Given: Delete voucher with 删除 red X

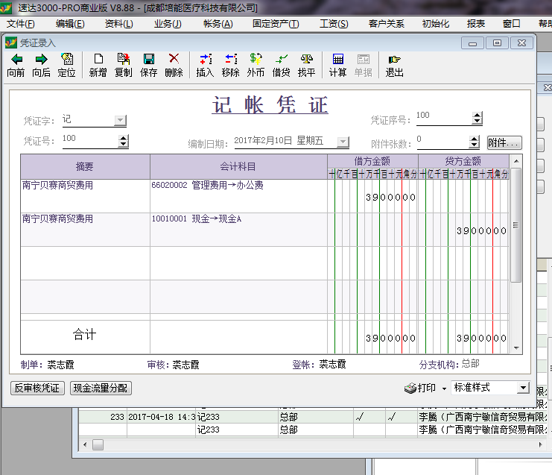Looking at the screenshot, I should [x=174, y=65].
